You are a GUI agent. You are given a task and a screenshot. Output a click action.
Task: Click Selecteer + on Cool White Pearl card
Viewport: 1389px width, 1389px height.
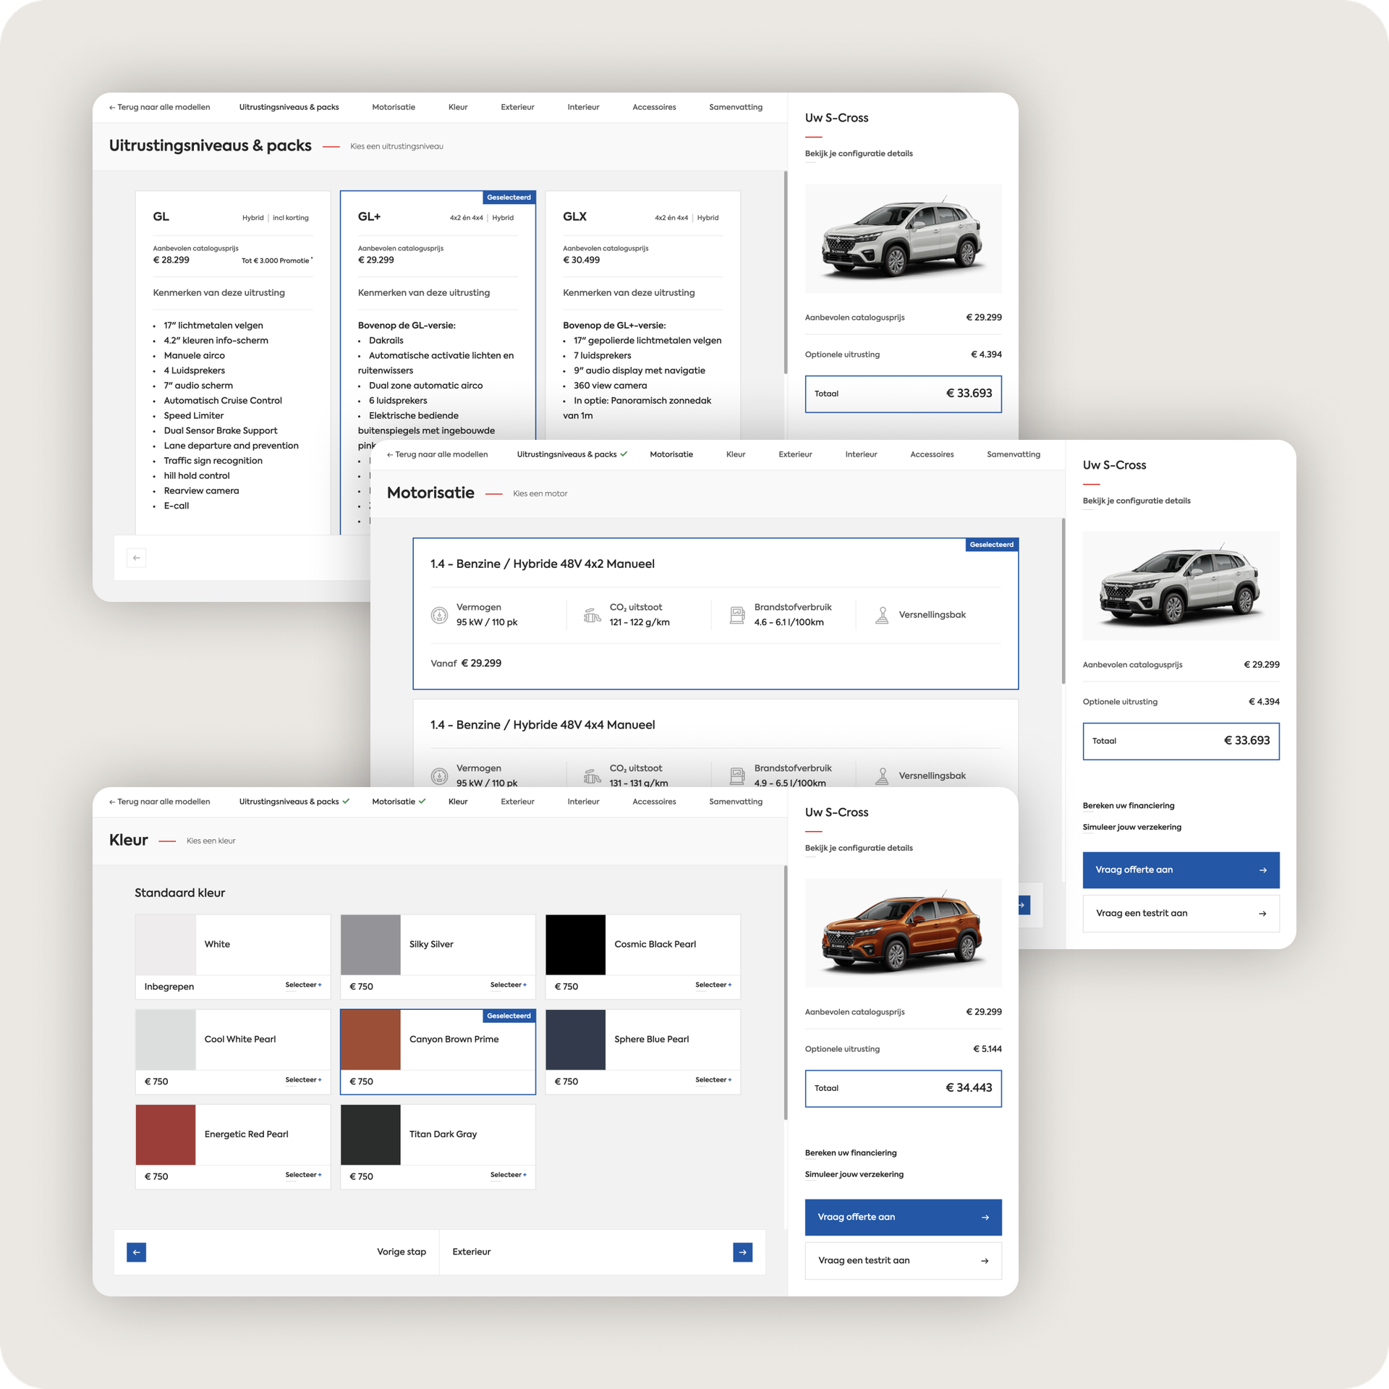point(303,1079)
